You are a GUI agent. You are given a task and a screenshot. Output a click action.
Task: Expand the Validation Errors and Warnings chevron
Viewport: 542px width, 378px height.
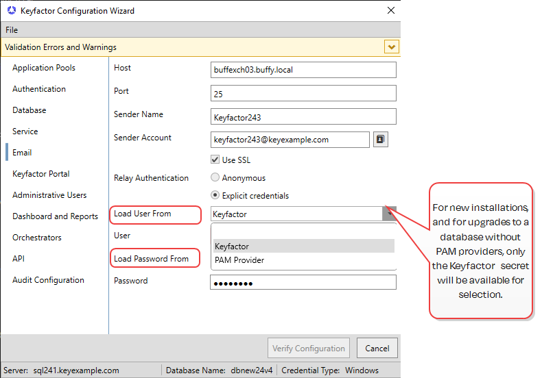pyautogui.click(x=391, y=47)
